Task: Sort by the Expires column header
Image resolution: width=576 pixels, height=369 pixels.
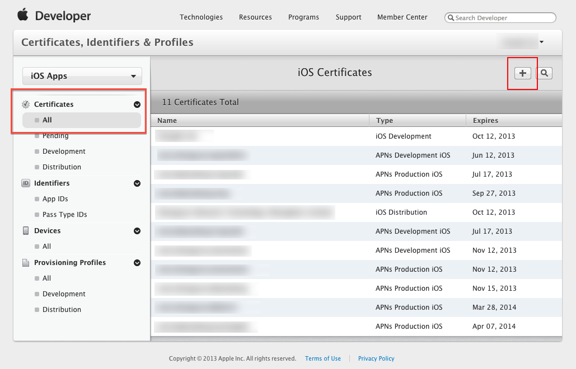Action: 514,120
